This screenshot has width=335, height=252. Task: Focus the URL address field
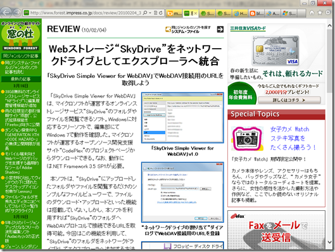point(85,13)
